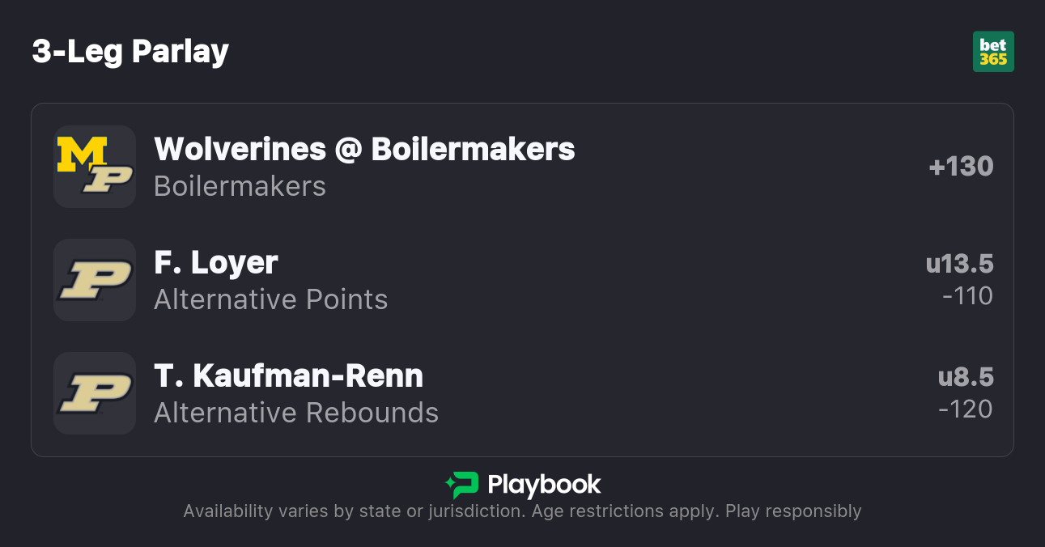Click the -110 odds value
The image size is (1045, 547).
[967, 296]
